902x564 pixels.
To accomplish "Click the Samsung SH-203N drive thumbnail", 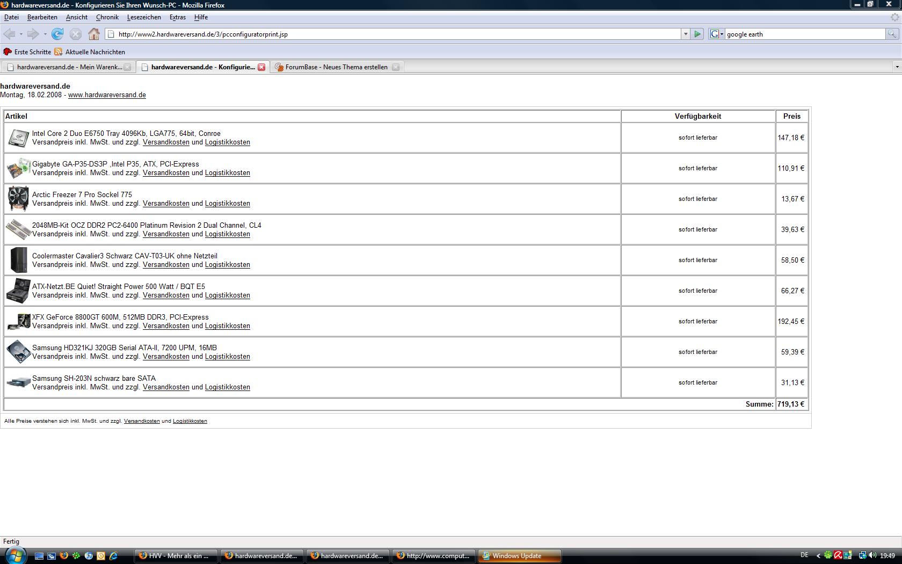I will pyautogui.click(x=18, y=382).
